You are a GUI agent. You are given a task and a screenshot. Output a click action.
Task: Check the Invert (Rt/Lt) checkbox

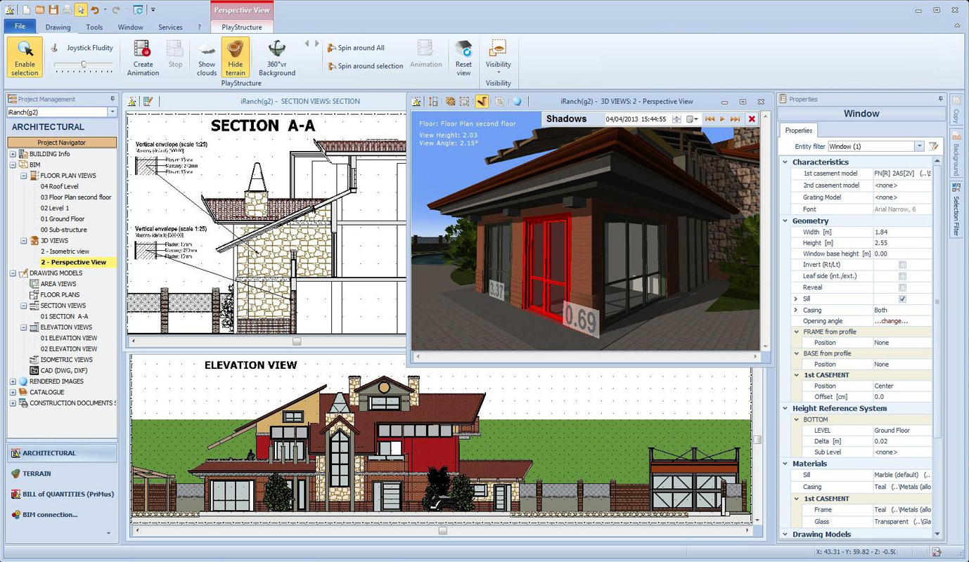[x=902, y=265]
